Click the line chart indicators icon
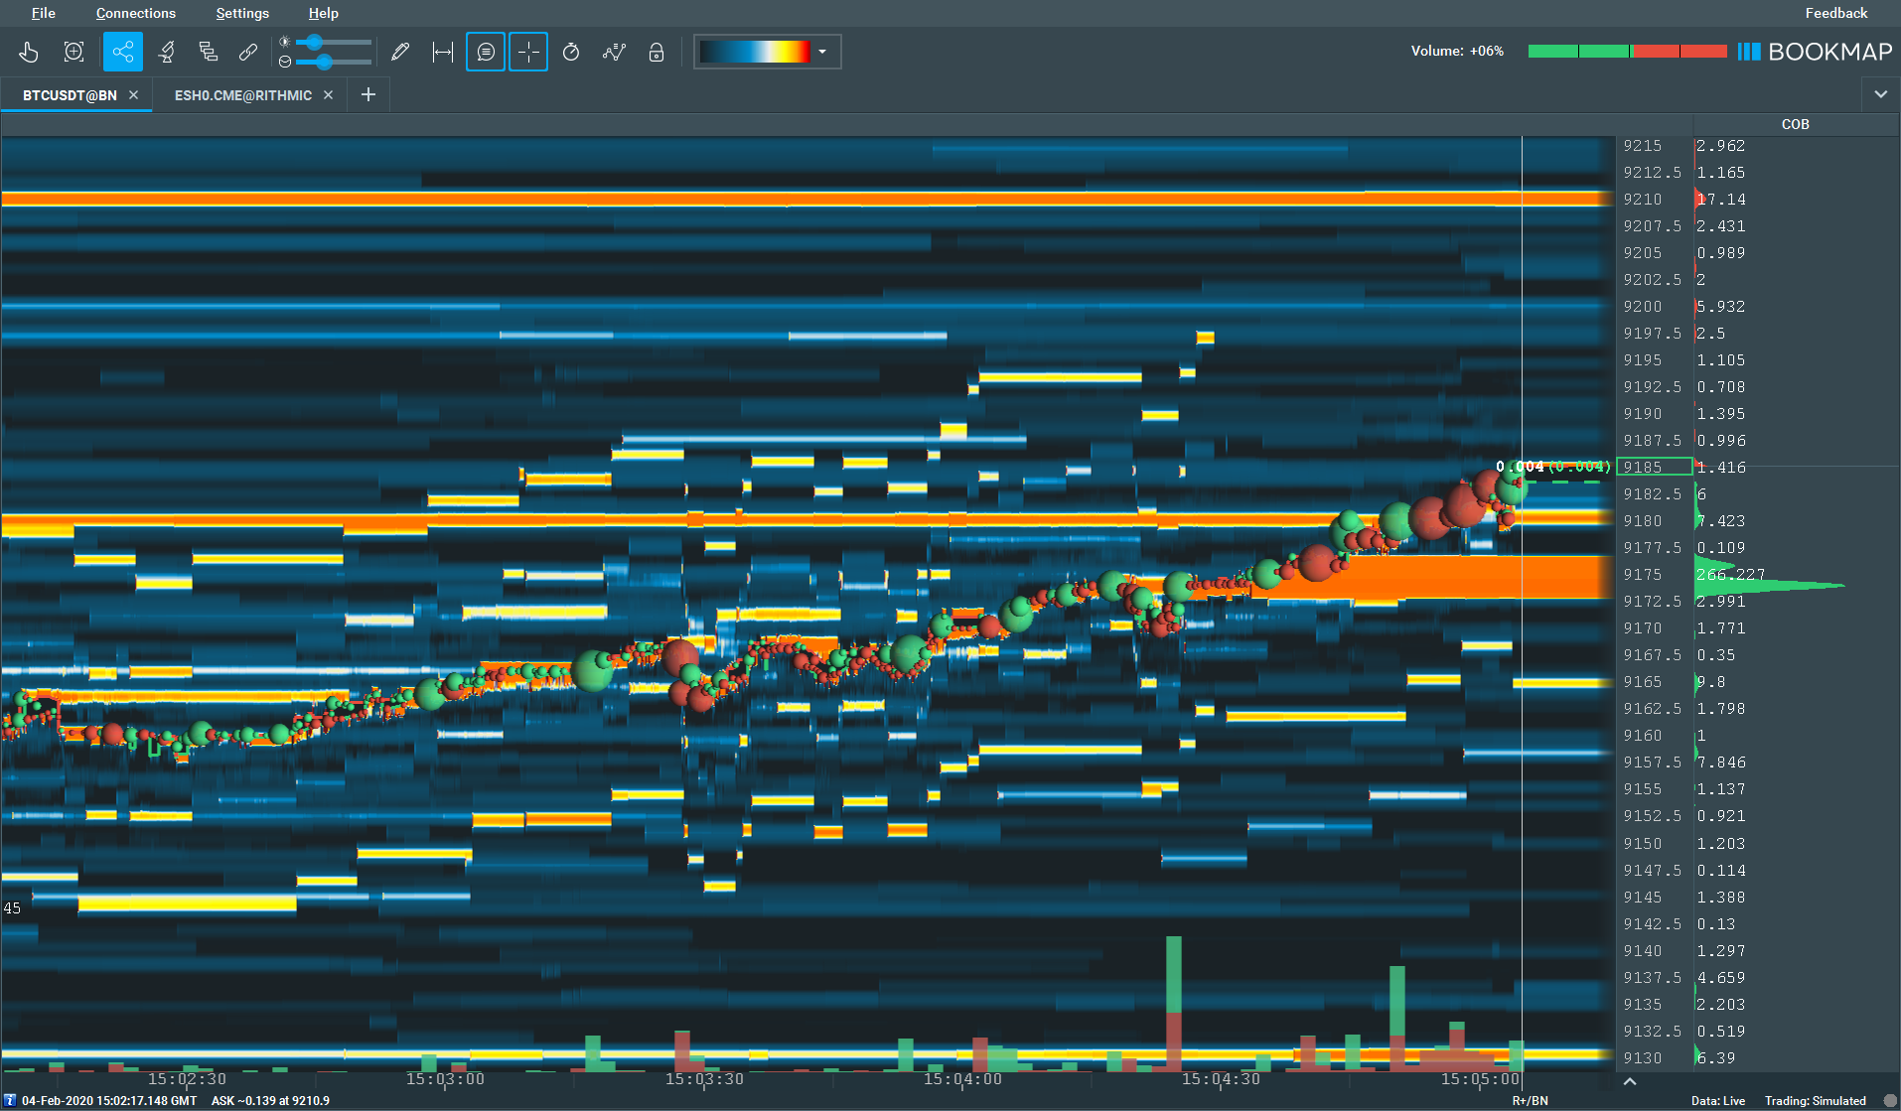 (614, 52)
